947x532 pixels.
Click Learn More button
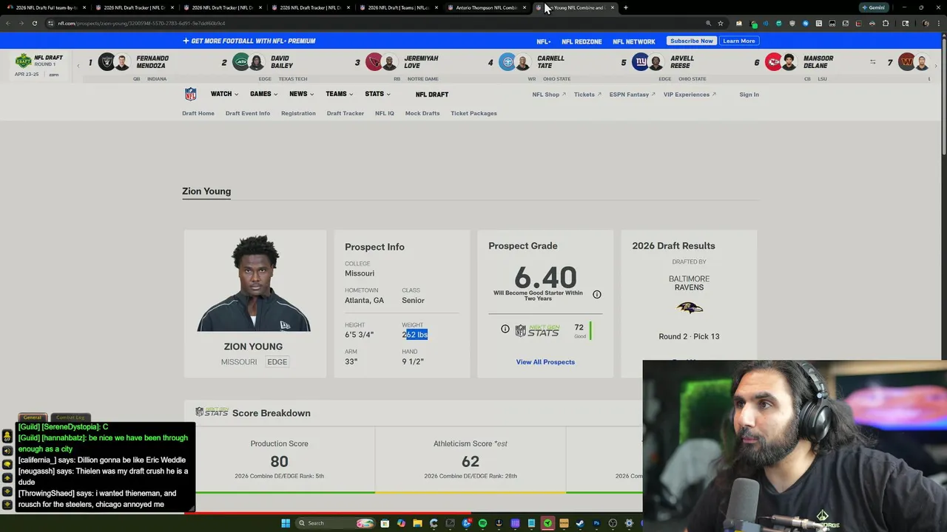point(739,41)
